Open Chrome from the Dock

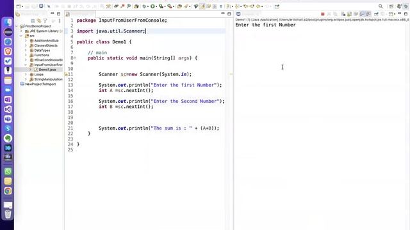tap(8, 191)
